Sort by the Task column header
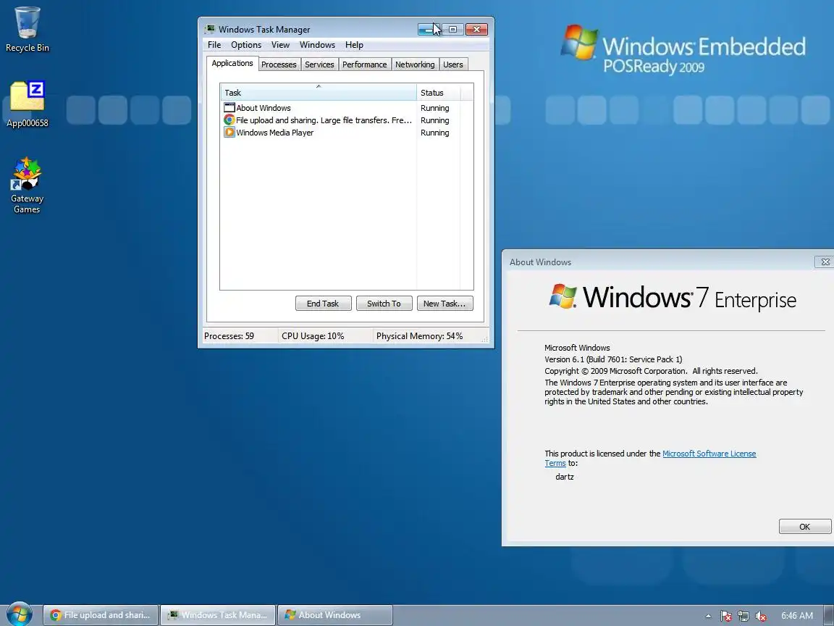 [318, 92]
